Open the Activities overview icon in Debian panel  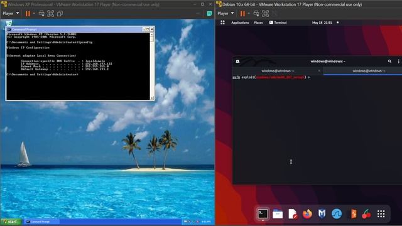[222, 23]
